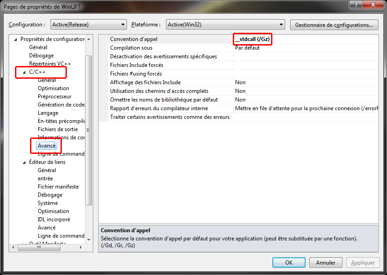387x275 pixels.
Task: Click the tree's vertical scrollbar down arrow
Action: tap(89, 239)
